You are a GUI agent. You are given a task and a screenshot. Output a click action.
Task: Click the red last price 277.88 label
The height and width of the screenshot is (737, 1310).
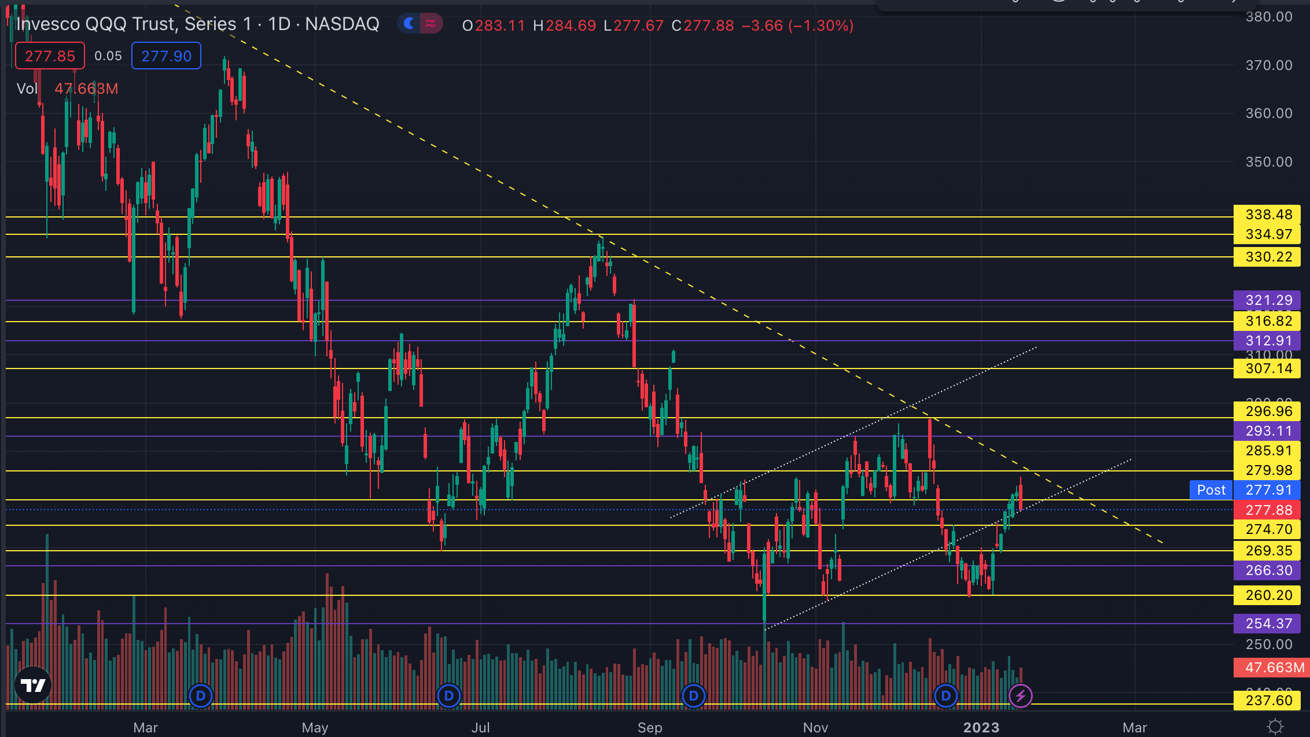[x=1267, y=510]
